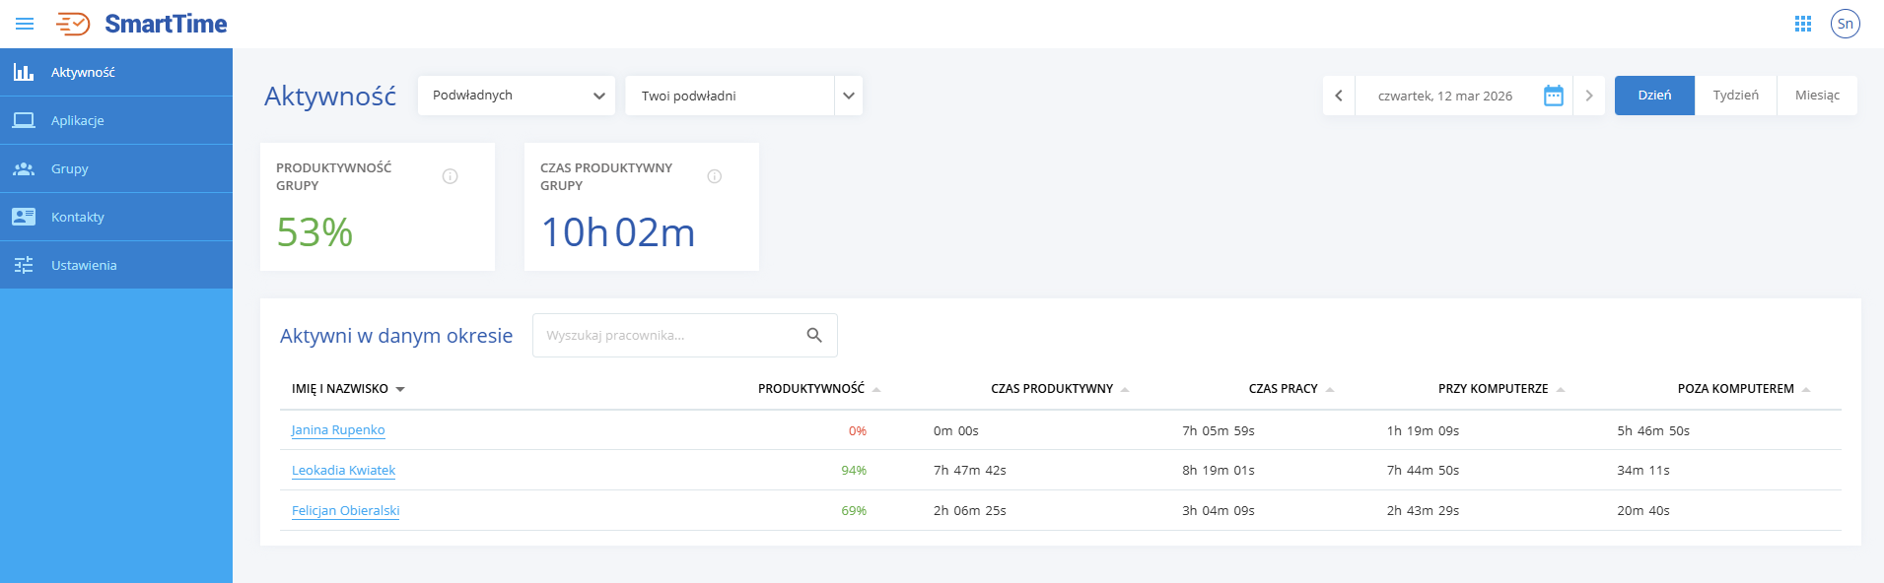The height and width of the screenshot is (583, 1884).
Task: Click the Grupy people icon
Action: pos(24,168)
